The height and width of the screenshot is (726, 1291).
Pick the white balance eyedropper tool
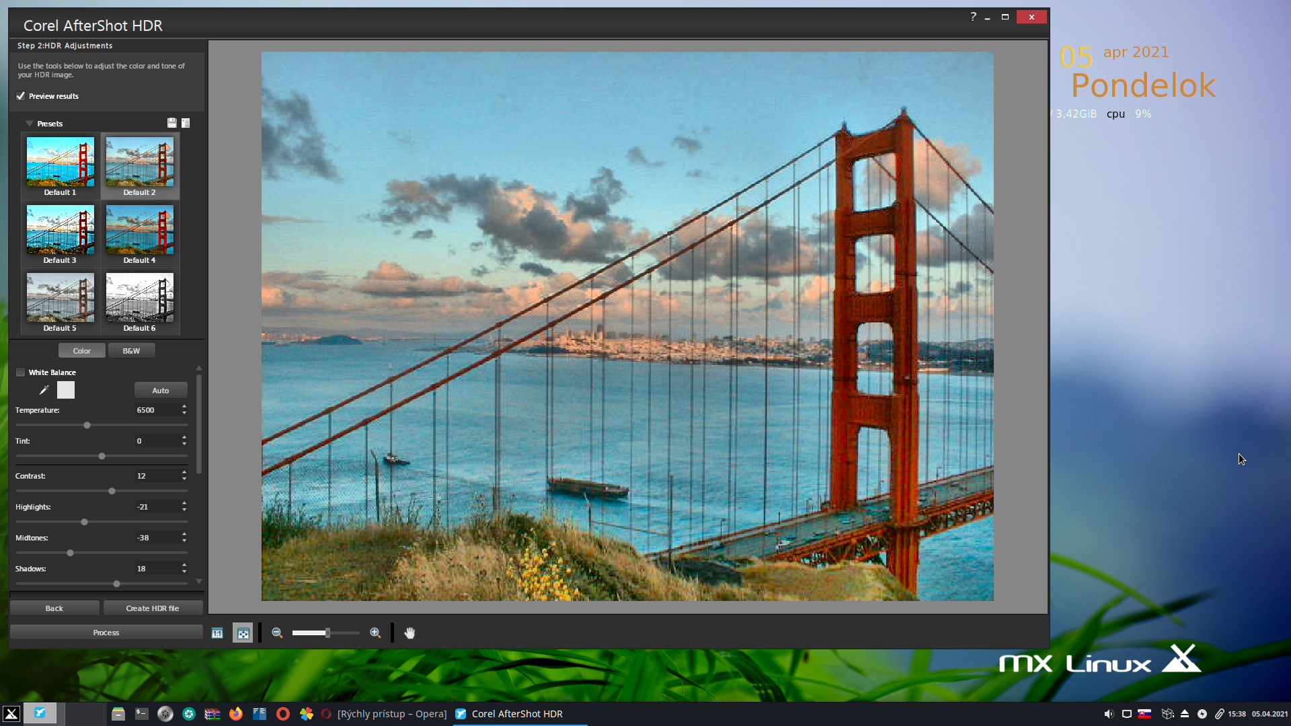44,390
